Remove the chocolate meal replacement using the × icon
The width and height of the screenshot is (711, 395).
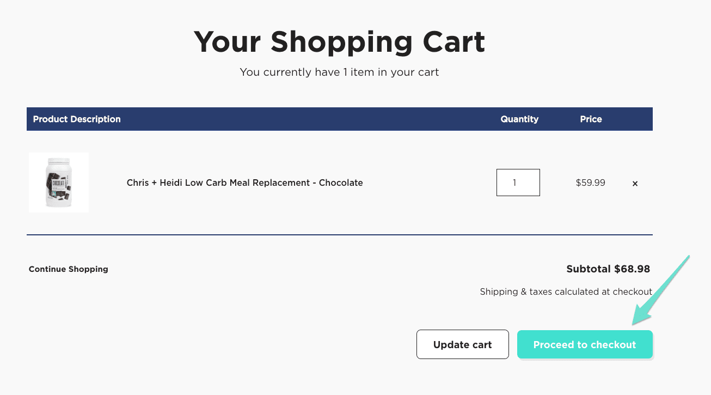tap(635, 183)
